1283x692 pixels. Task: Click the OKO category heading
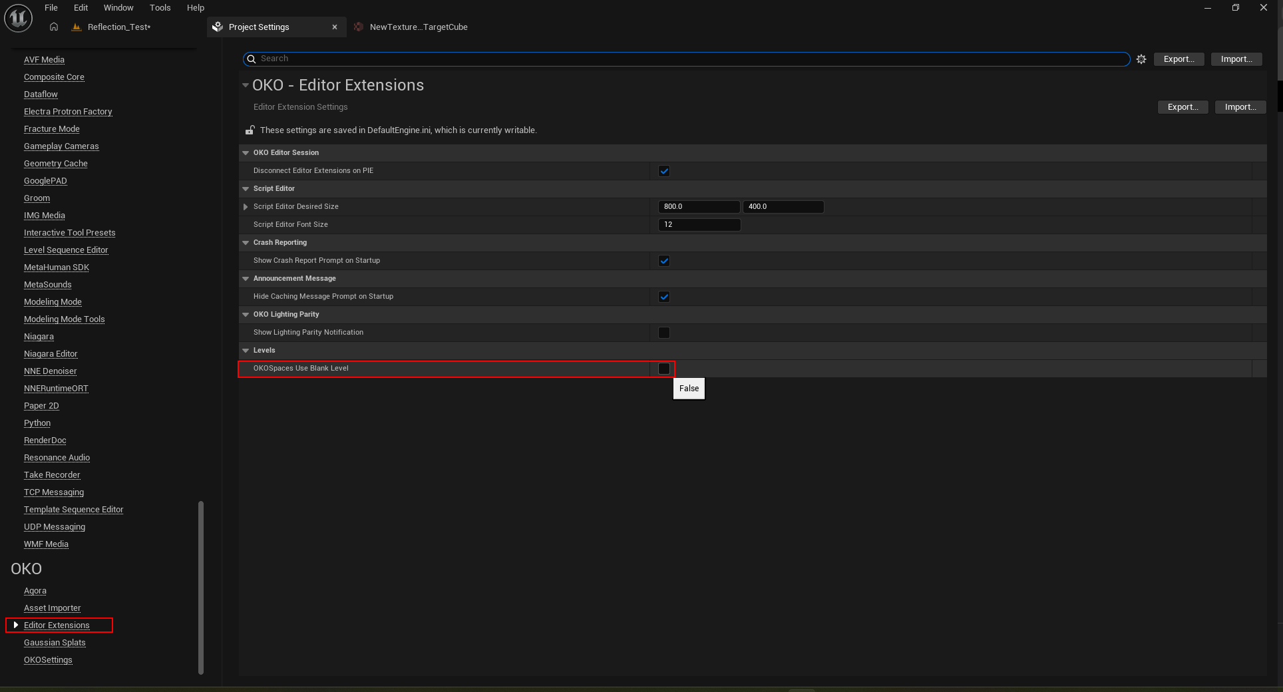(26, 569)
